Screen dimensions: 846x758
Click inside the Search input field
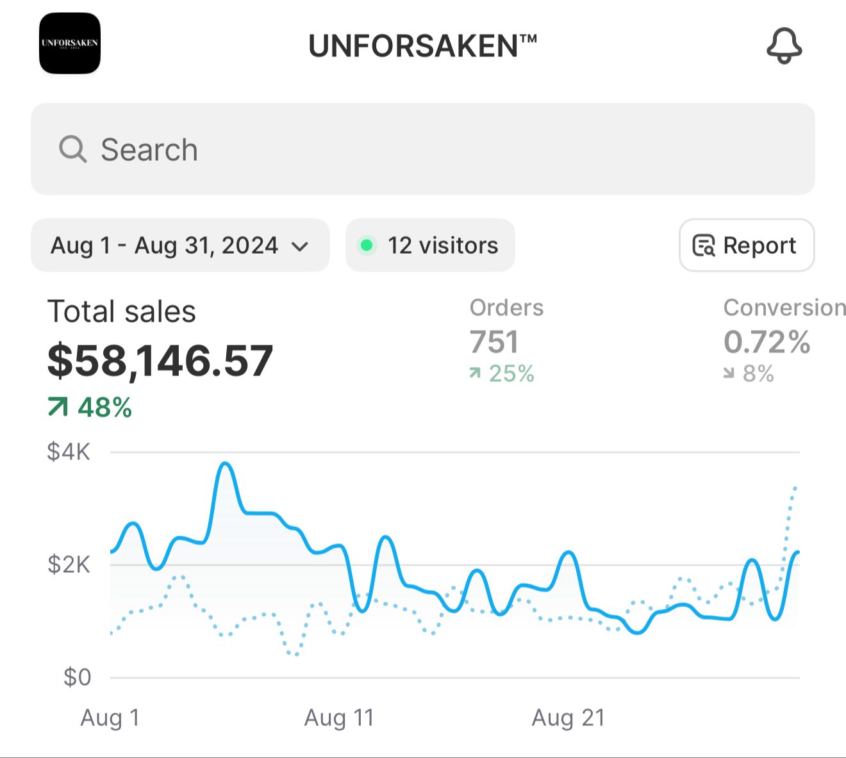423,149
